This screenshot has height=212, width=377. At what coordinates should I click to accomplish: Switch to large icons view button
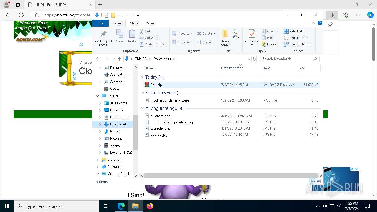(318, 181)
